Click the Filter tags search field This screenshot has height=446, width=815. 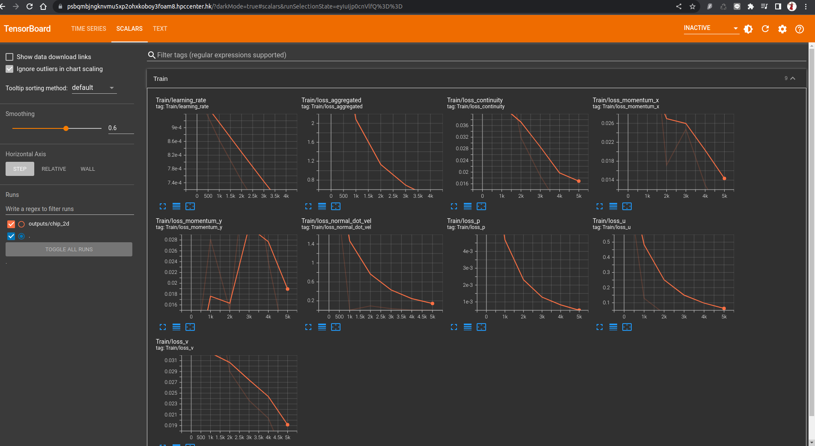tap(476, 55)
